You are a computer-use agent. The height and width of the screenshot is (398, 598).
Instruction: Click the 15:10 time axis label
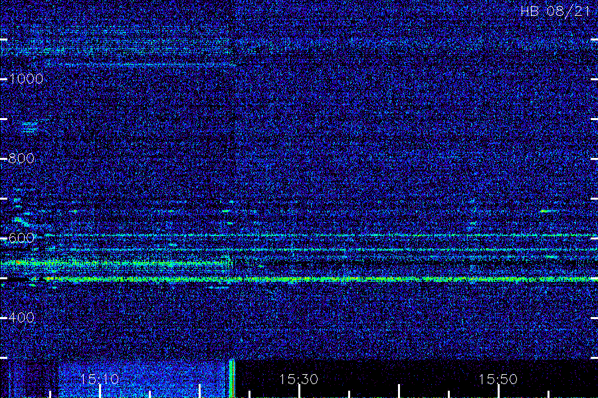point(99,379)
